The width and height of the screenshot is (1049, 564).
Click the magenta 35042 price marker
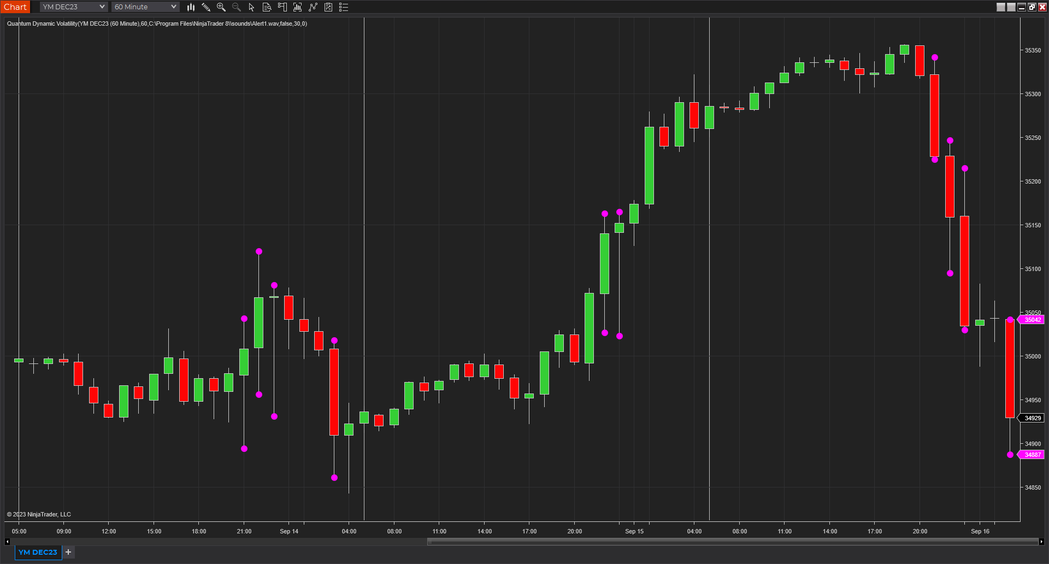(1032, 320)
